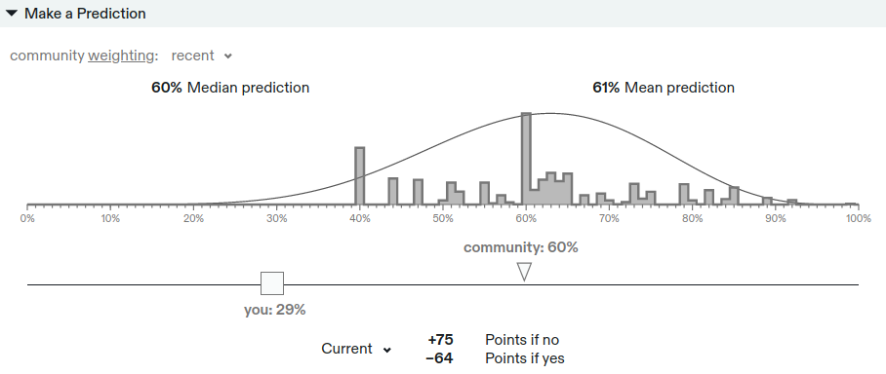
Task: Click the histogram bar near 79%
Action: click(684, 194)
